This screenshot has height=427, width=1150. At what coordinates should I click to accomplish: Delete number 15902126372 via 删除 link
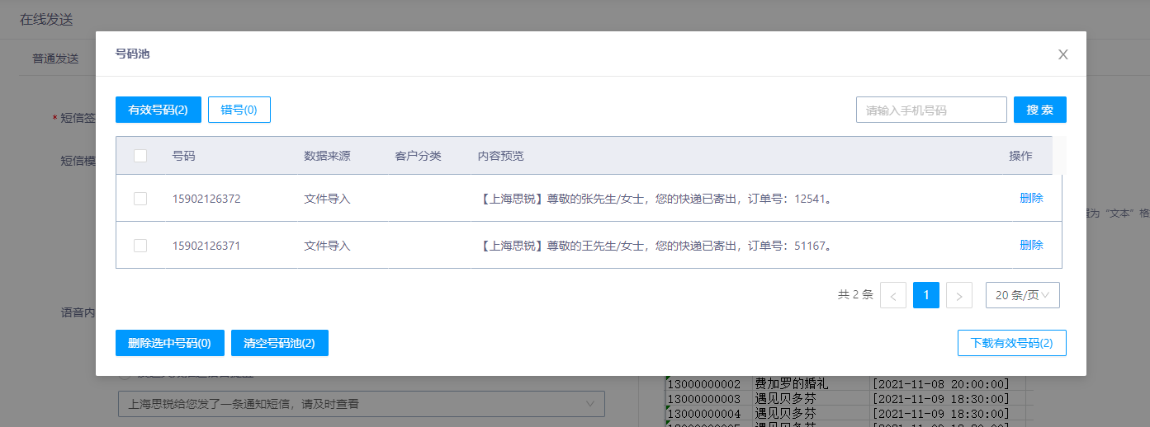point(1031,199)
